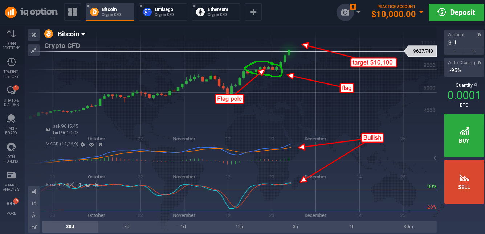The height and width of the screenshot is (234, 485).
Task: Switch to the Ethereum tab
Action: click(x=216, y=12)
